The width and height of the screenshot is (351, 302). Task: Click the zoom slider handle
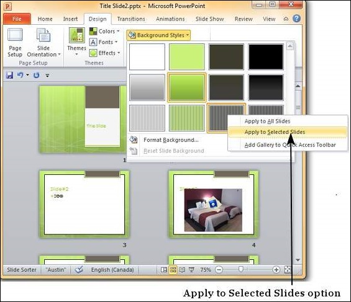241,269
